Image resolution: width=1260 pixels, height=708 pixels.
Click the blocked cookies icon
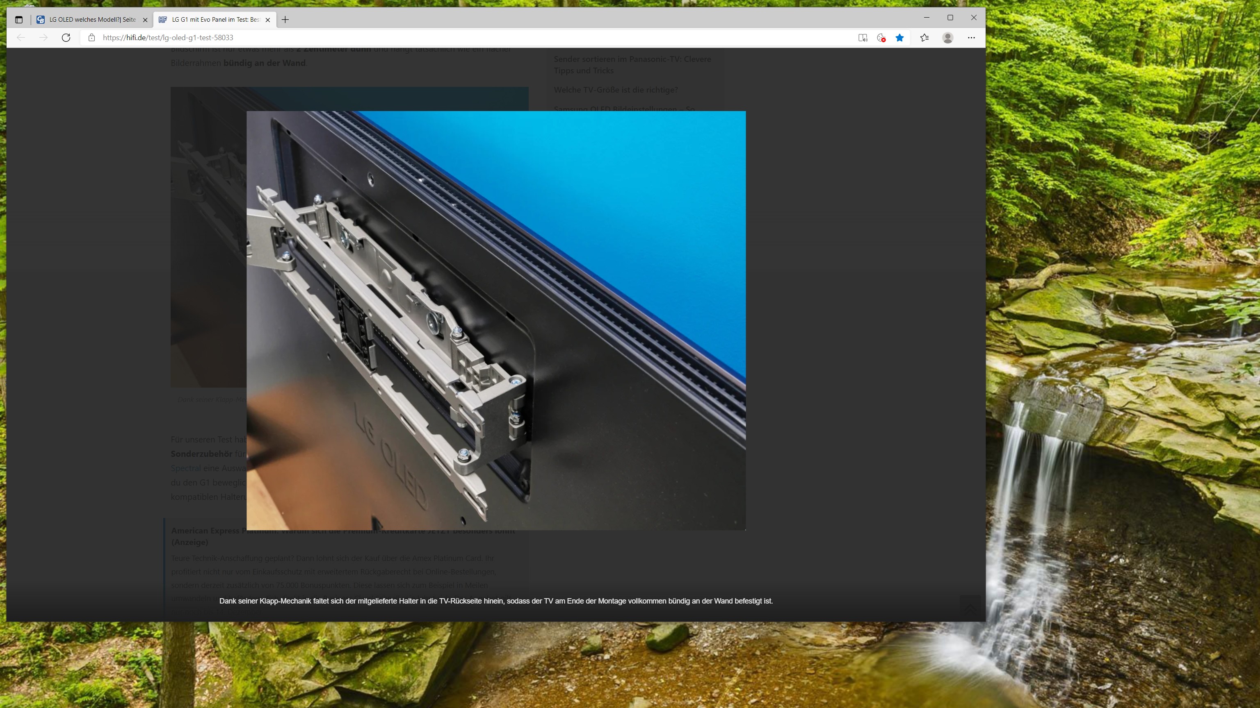(881, 38)
